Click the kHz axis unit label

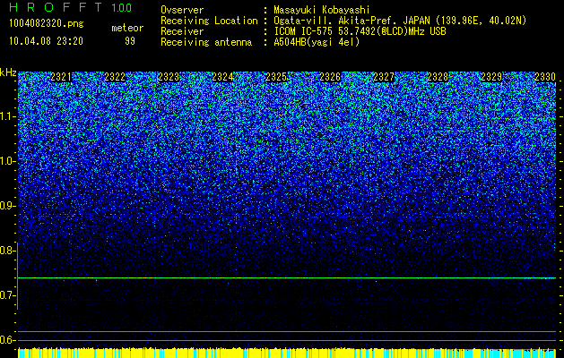8,72
